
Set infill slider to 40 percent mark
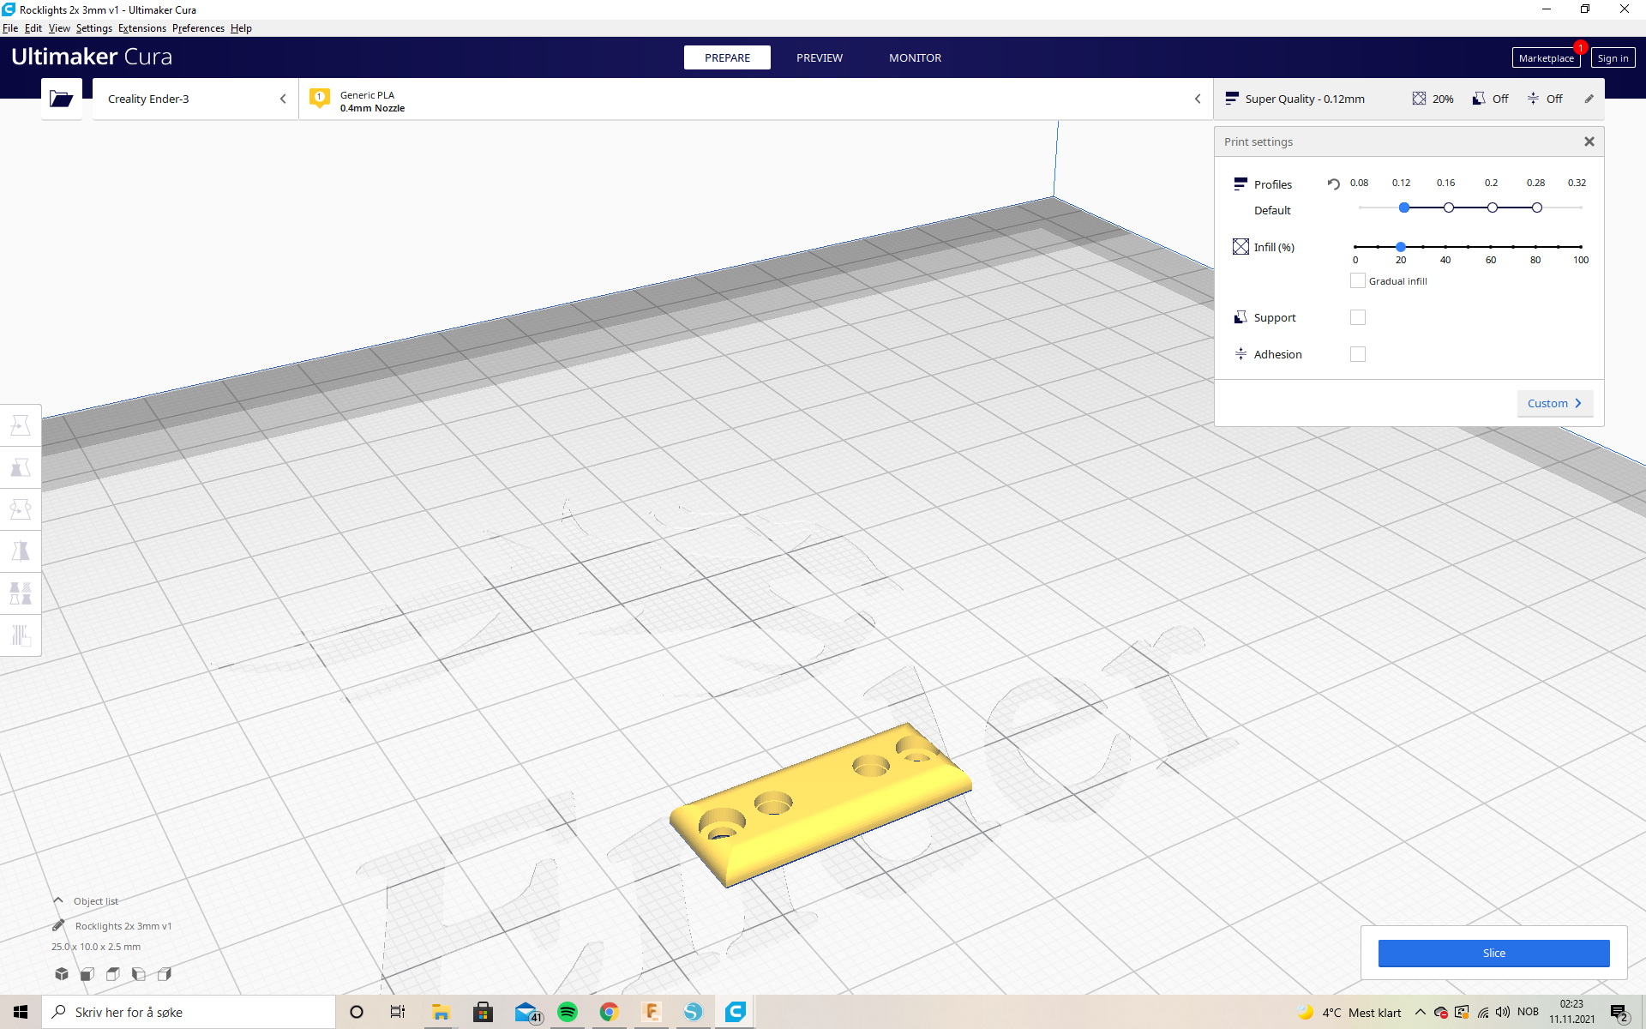point(1445,247)
